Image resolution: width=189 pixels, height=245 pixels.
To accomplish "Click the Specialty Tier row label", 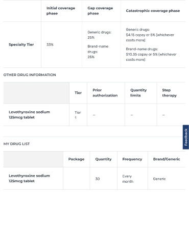I will click(x=21, y=44).
